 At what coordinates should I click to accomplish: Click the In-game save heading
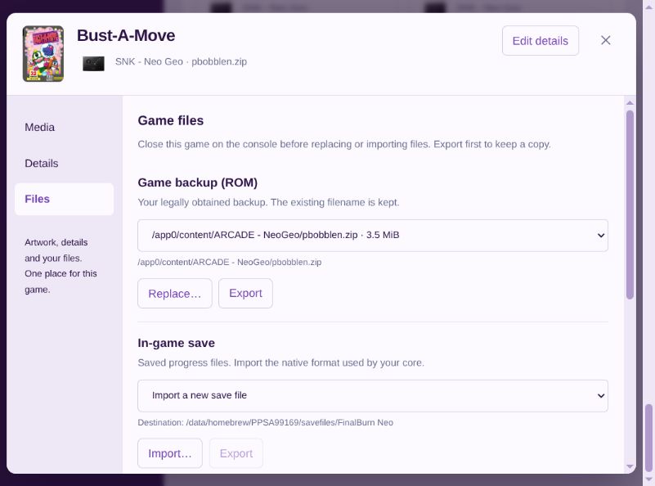(x=177, y=343)
